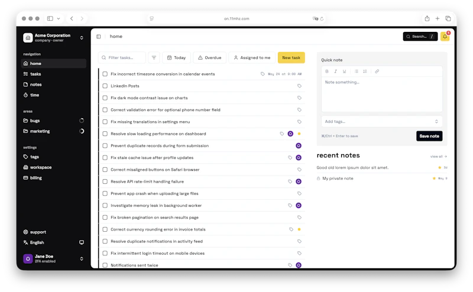Open the billing settings page

[x=53, y=178]
